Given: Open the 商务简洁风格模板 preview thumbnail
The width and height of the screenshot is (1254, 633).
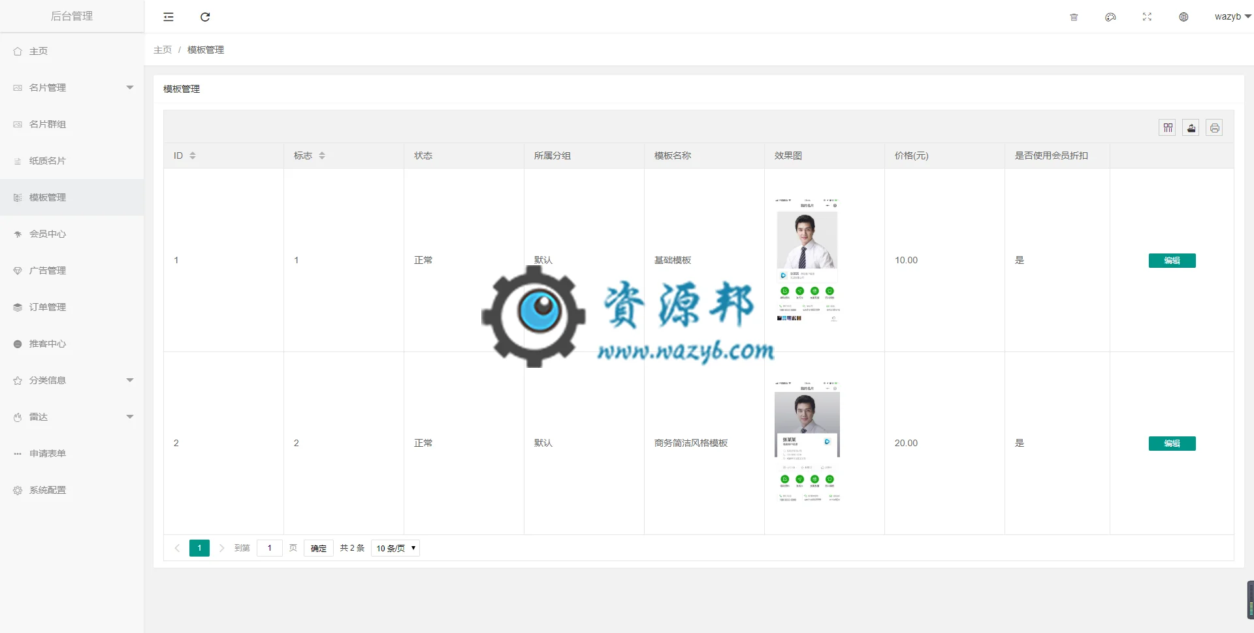Looking at the screenshot, I should tap(807, 442).
